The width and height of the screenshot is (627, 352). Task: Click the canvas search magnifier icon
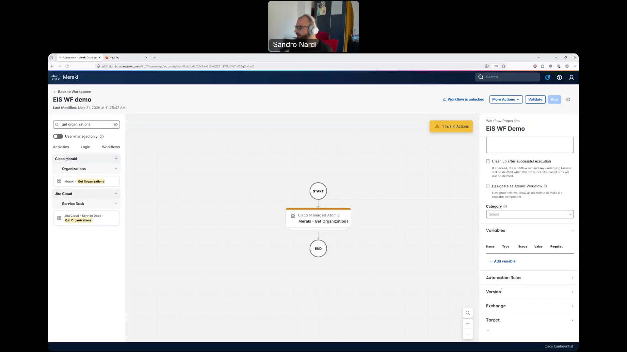click(x=468, y=313)
